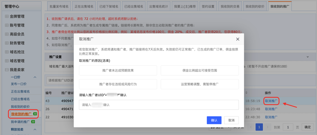Screen dimensions: 317x135
Task: Select reason 运营策略调整，需暂停推广
Action: [x=200, y=84]
